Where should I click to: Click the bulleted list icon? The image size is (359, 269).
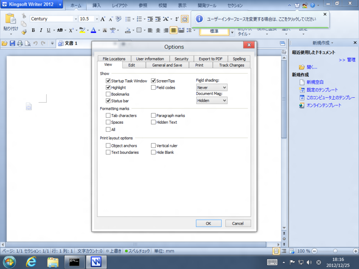coord(128,19)
